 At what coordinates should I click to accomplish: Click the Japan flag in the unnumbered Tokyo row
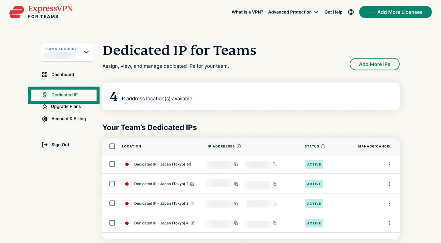pyautogui.click(x=127, y=164)
